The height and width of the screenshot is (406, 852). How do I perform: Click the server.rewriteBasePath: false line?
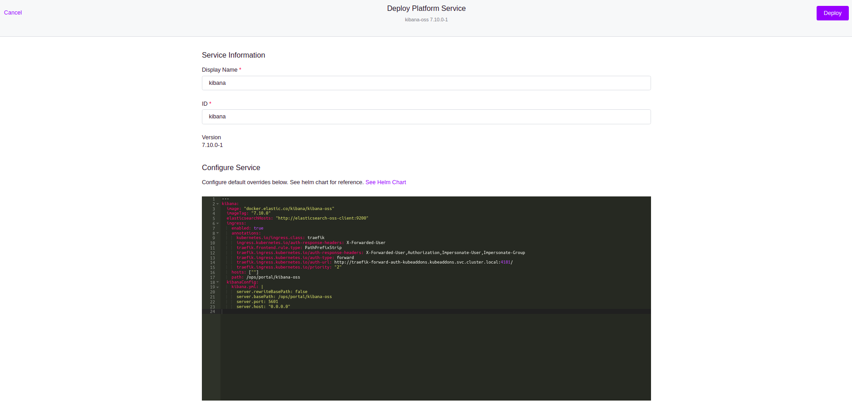pyautogui.click(x=272, y=292)
